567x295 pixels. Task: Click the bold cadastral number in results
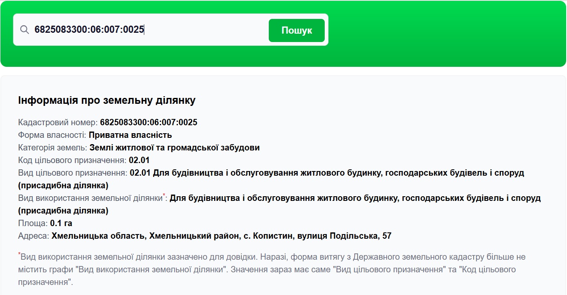(x=148, y=123)
